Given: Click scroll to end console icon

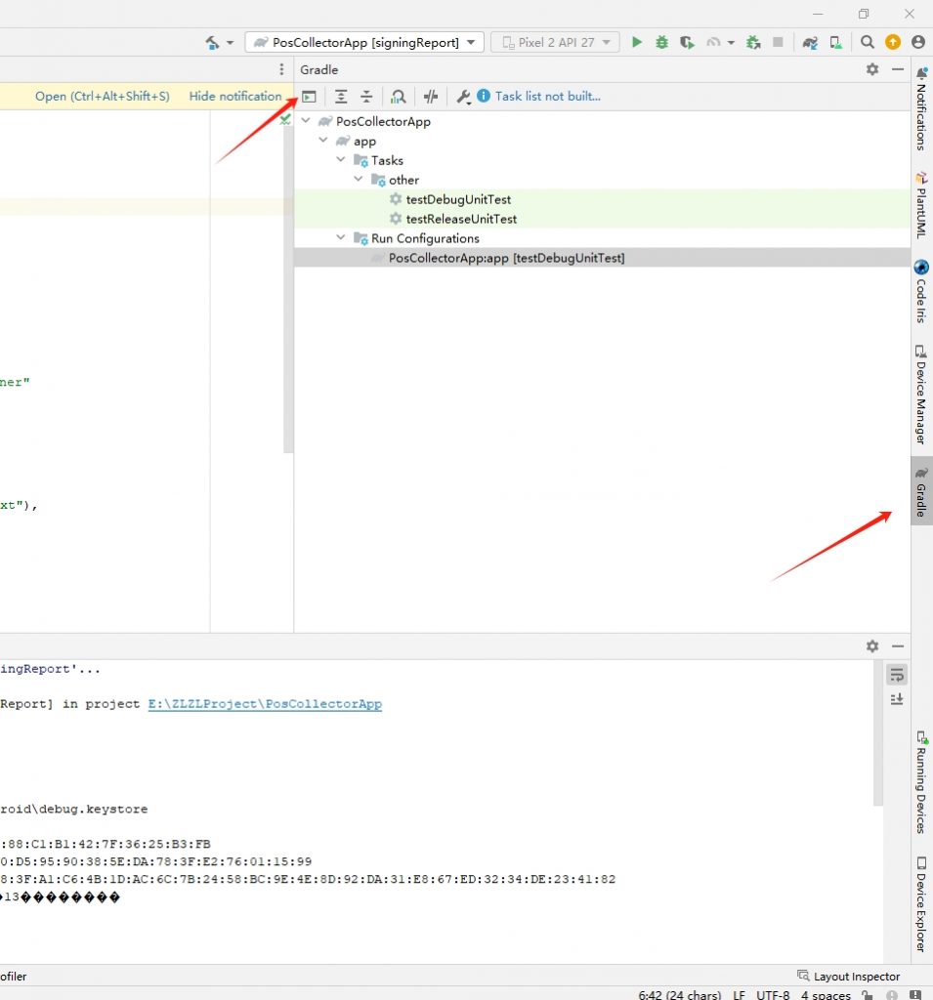Looking at the screenshot, I should 897,699.
